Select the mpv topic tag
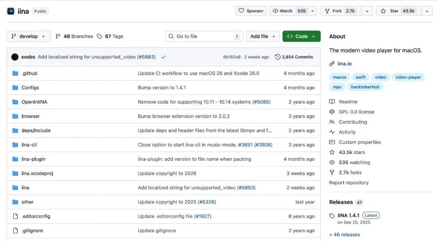The height and width of the screenshot is (241, 437). pyautogui.click(x=337, y=87)
